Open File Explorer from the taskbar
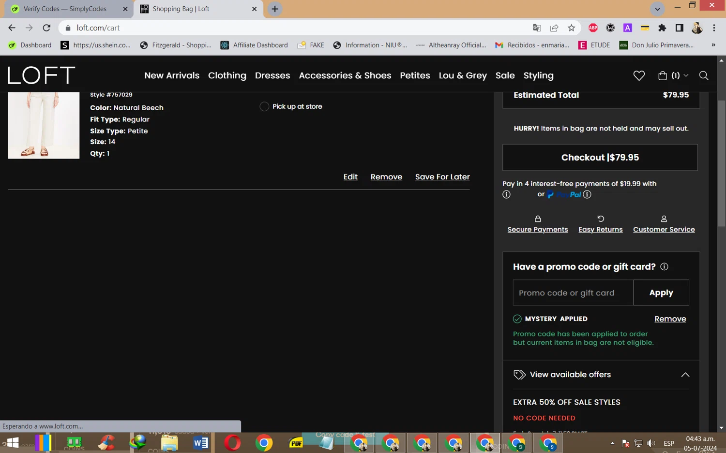The image size is (726, 453). (169, 443)
